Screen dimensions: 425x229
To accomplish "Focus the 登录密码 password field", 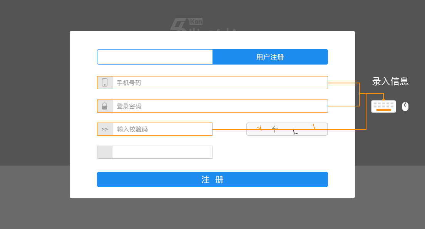I will click(219, 106).
